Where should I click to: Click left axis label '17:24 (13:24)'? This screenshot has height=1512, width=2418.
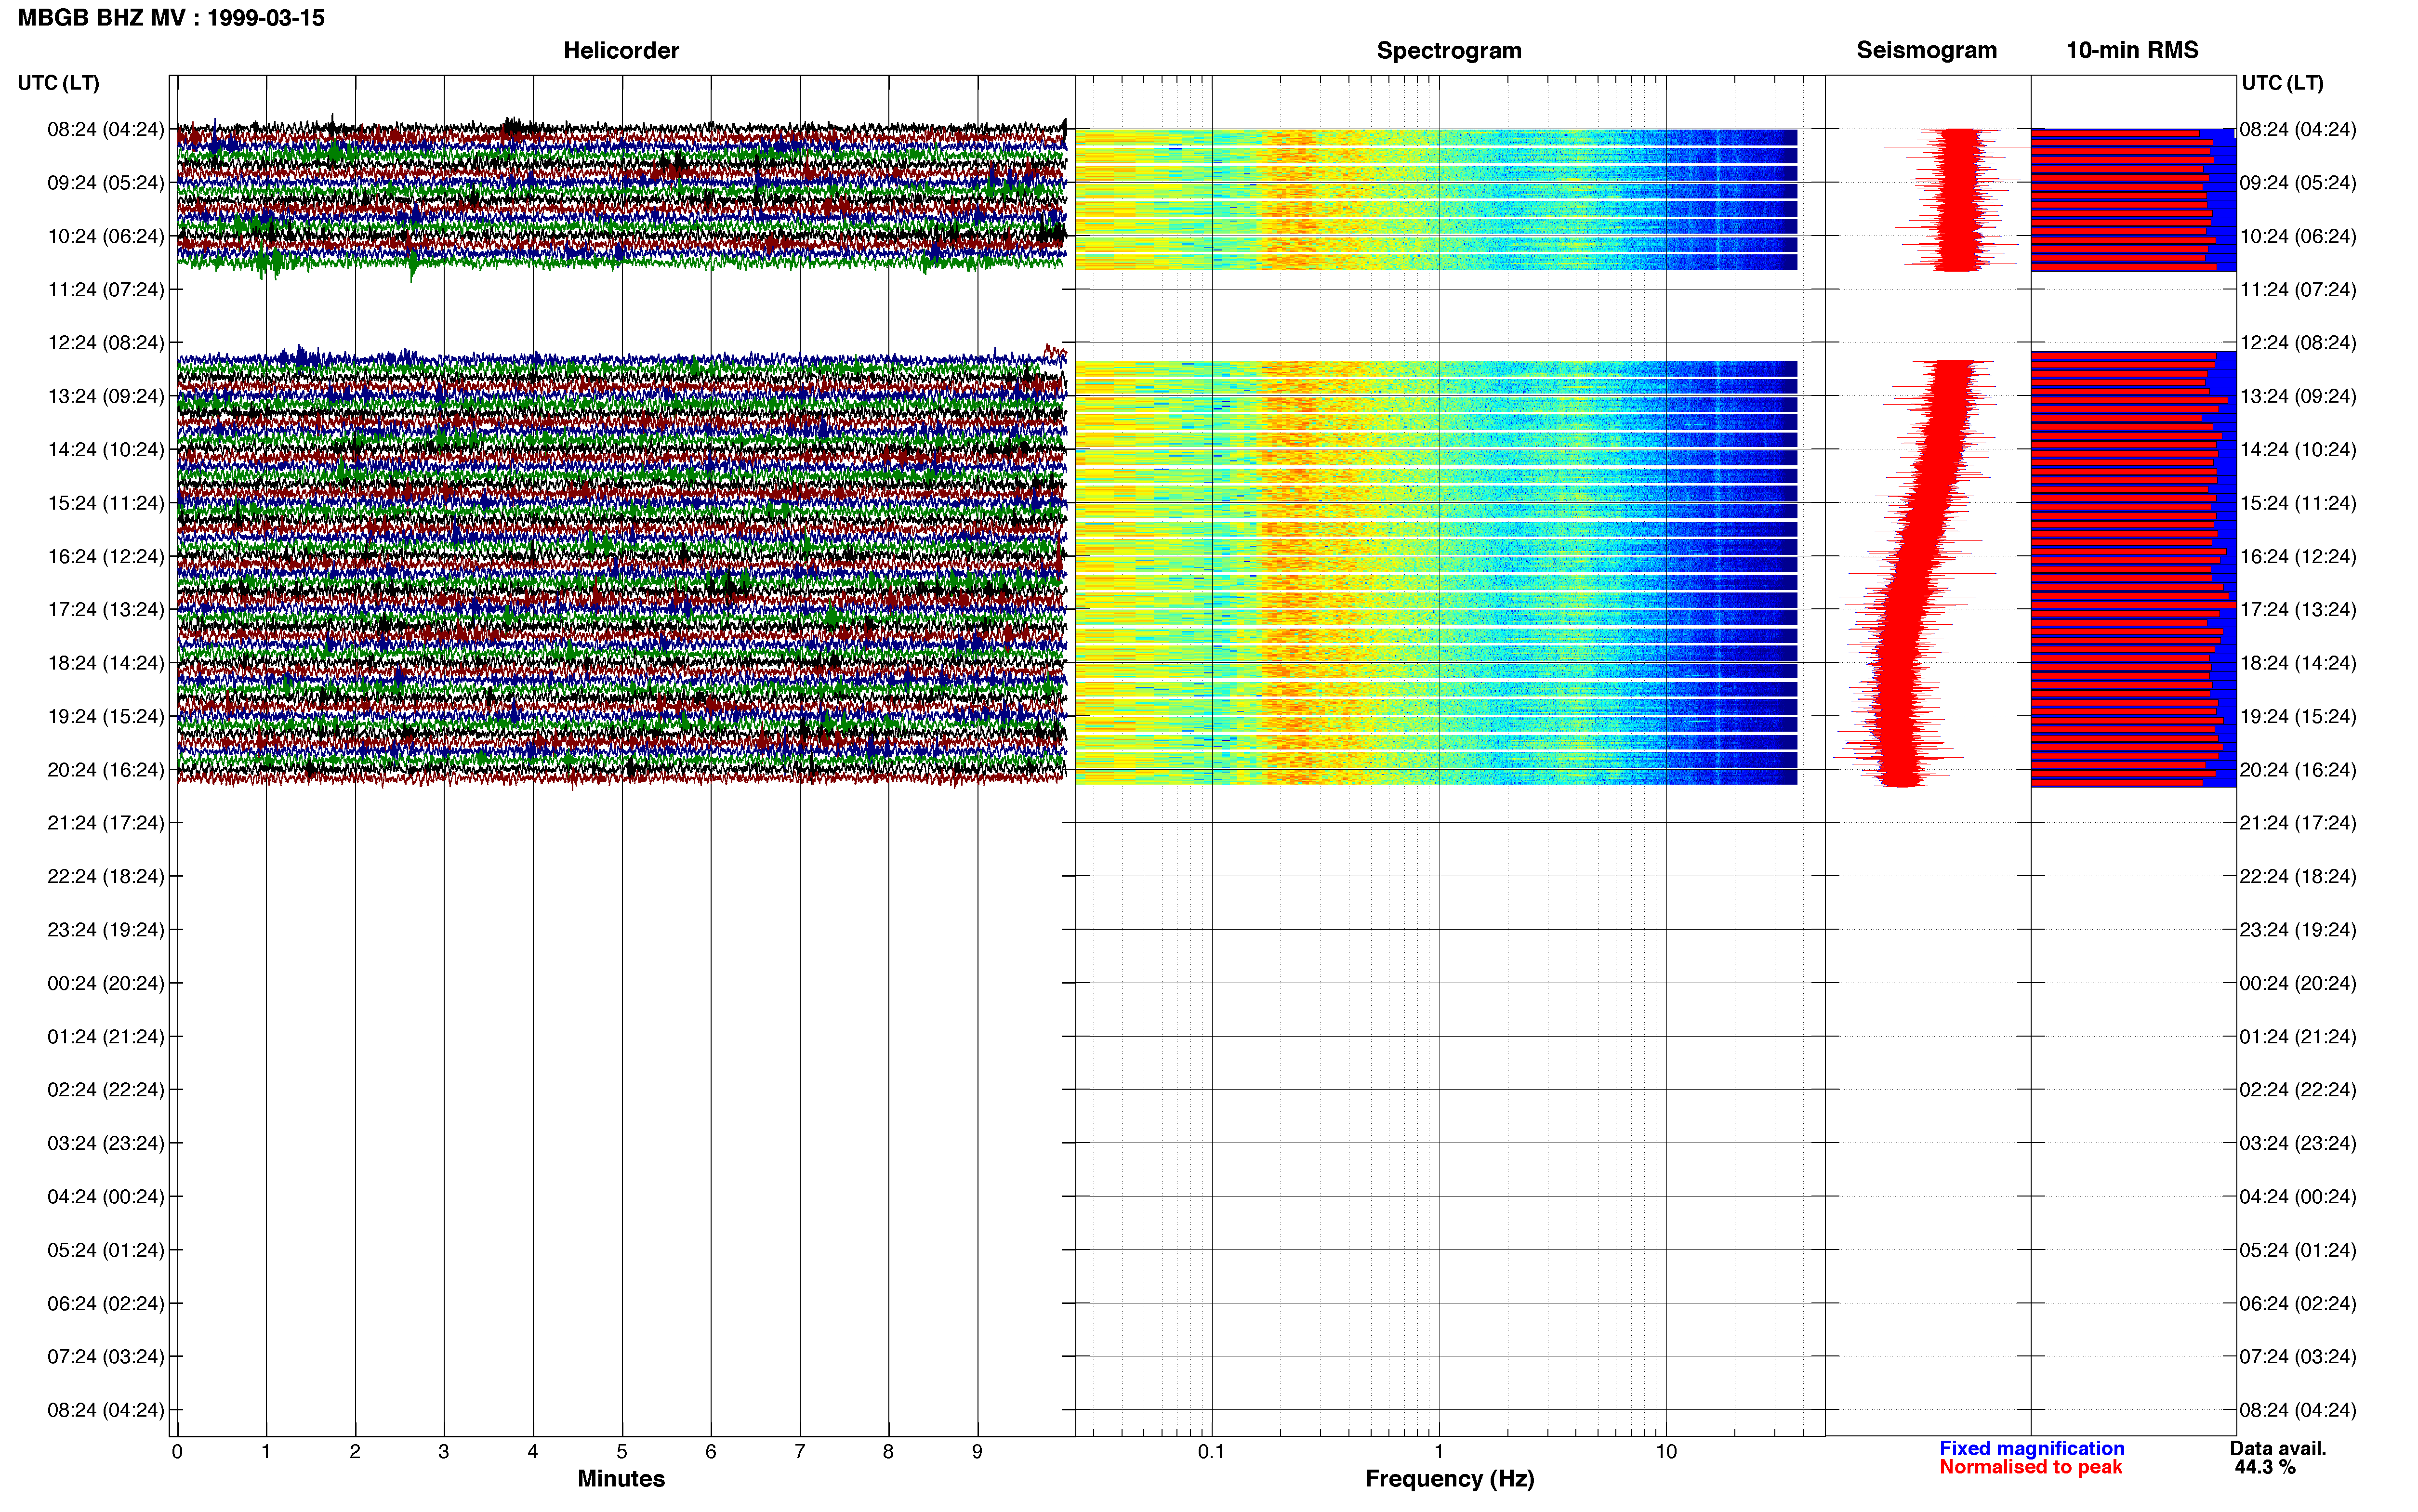(x=106, y=609)
